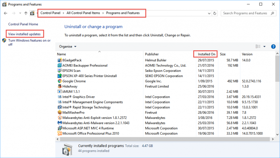This screenshot has width=280, height=158.
Task: Click the shield icon beside Turn Windows features
Action: [x=4, y=41]
